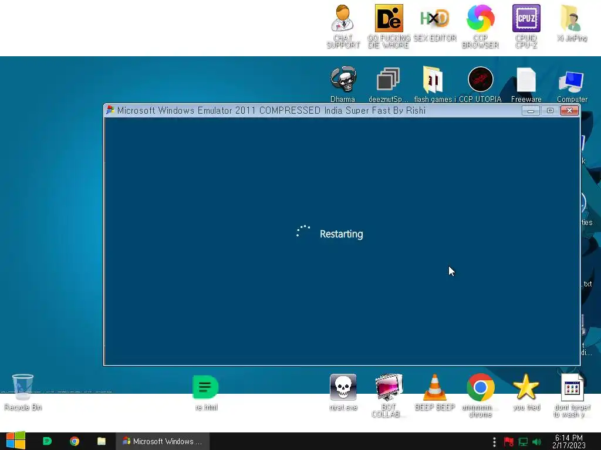
Task: Select the Freeware file icon
Action: pyautogui.click(x=526, y=84)
